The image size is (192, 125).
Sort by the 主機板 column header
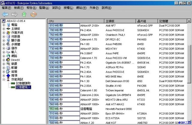click(x=120, y=21)
